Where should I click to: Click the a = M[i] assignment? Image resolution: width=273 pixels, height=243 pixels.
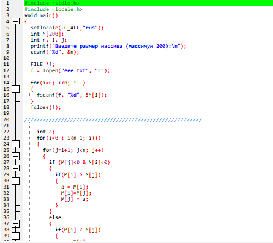point(75,187)
